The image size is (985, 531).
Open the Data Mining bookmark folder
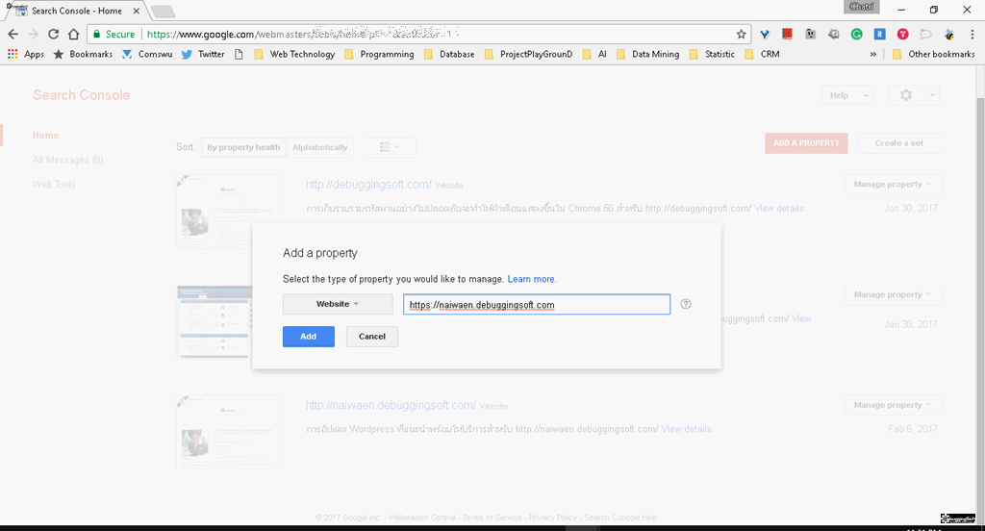click(x=647, y=54)
